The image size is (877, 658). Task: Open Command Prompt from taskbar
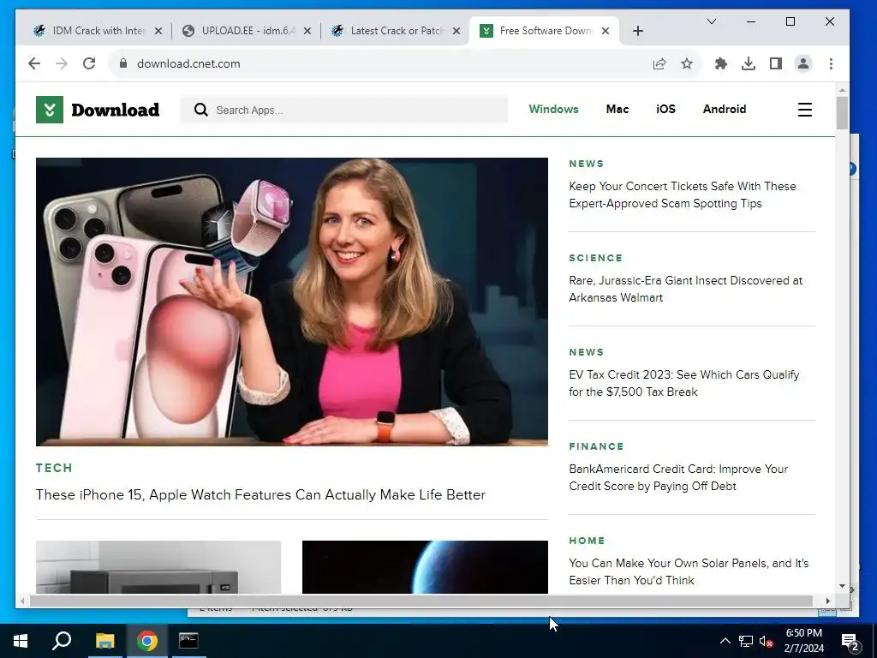(188, 641)
